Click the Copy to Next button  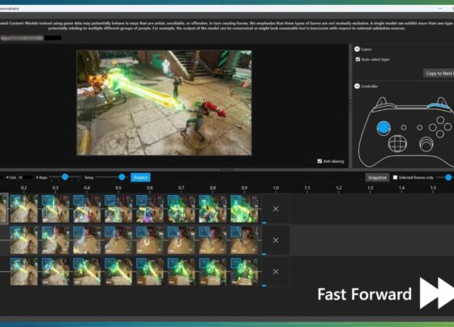(x=439, y=74)
